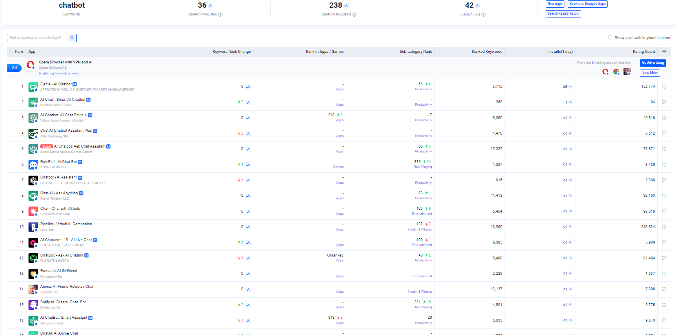676x335 pixels.
Task: Click View More button in ad row
Action: (x=650, y=73)
